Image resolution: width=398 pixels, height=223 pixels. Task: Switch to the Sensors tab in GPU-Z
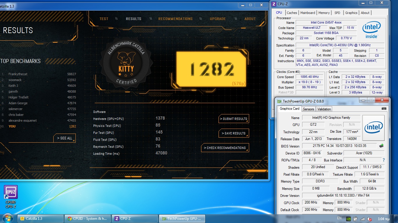point(308,109)
